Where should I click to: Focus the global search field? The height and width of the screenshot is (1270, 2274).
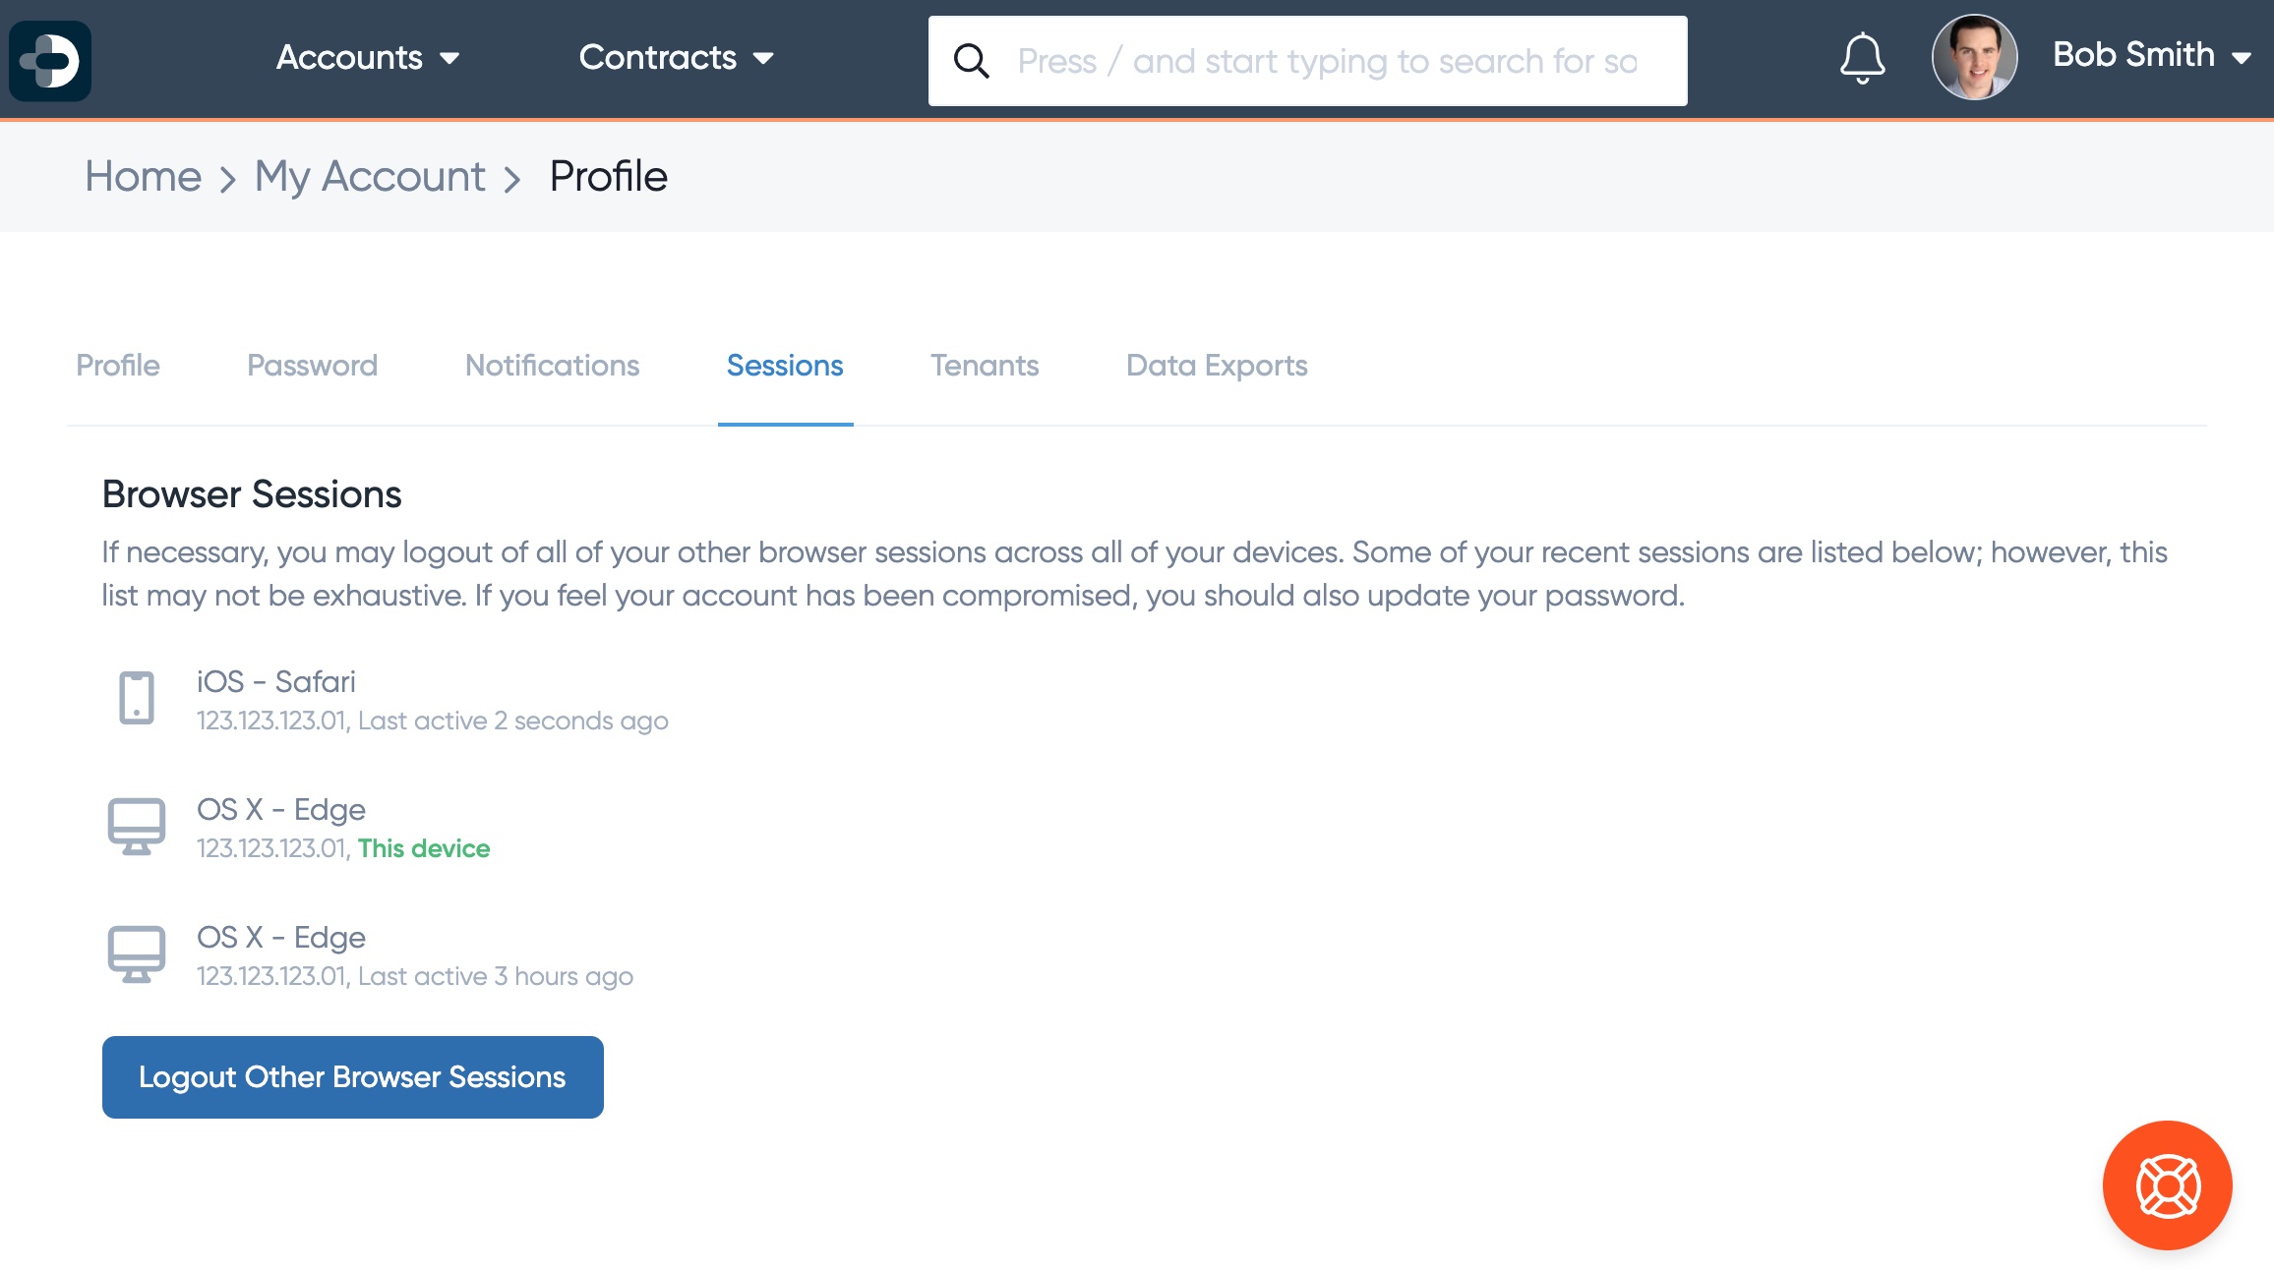1308,61
